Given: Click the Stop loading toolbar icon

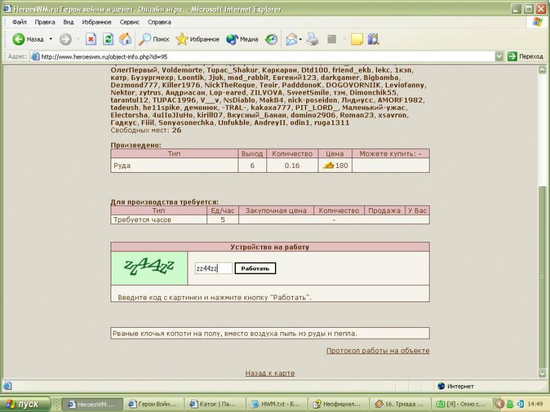Looking at the screenshot, I should pos(90,39).
